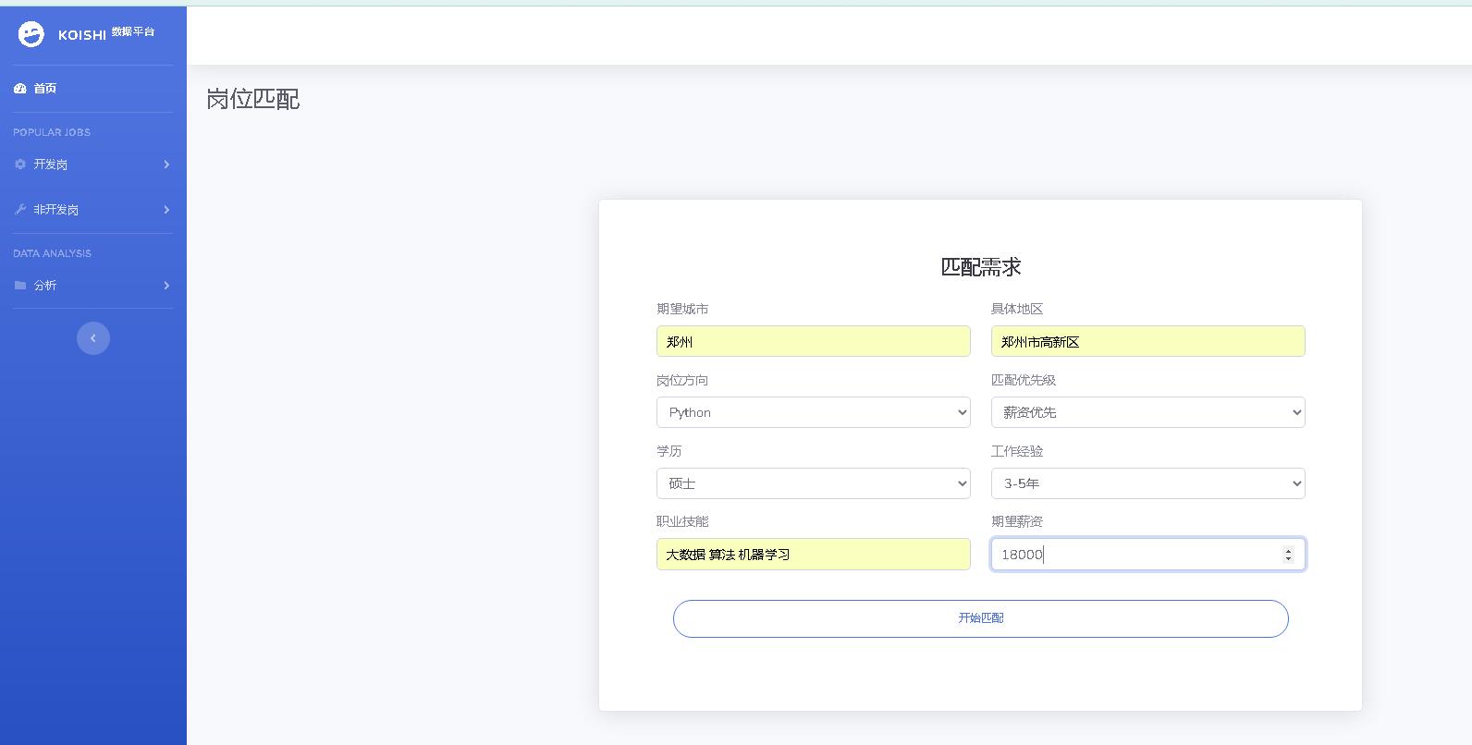Click the 匹配优先级 label
Screen dimensions: 1472x745
click(1024, 380)
